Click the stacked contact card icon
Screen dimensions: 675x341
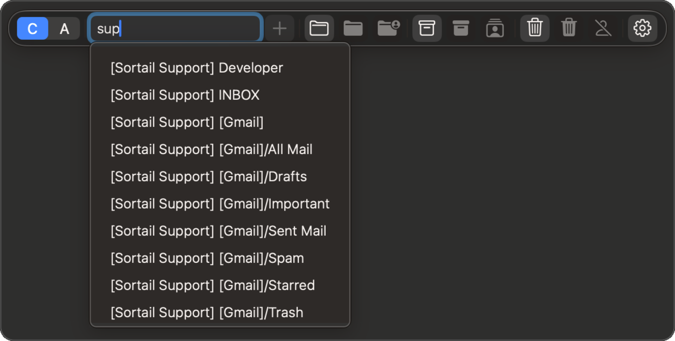(495, 28)
